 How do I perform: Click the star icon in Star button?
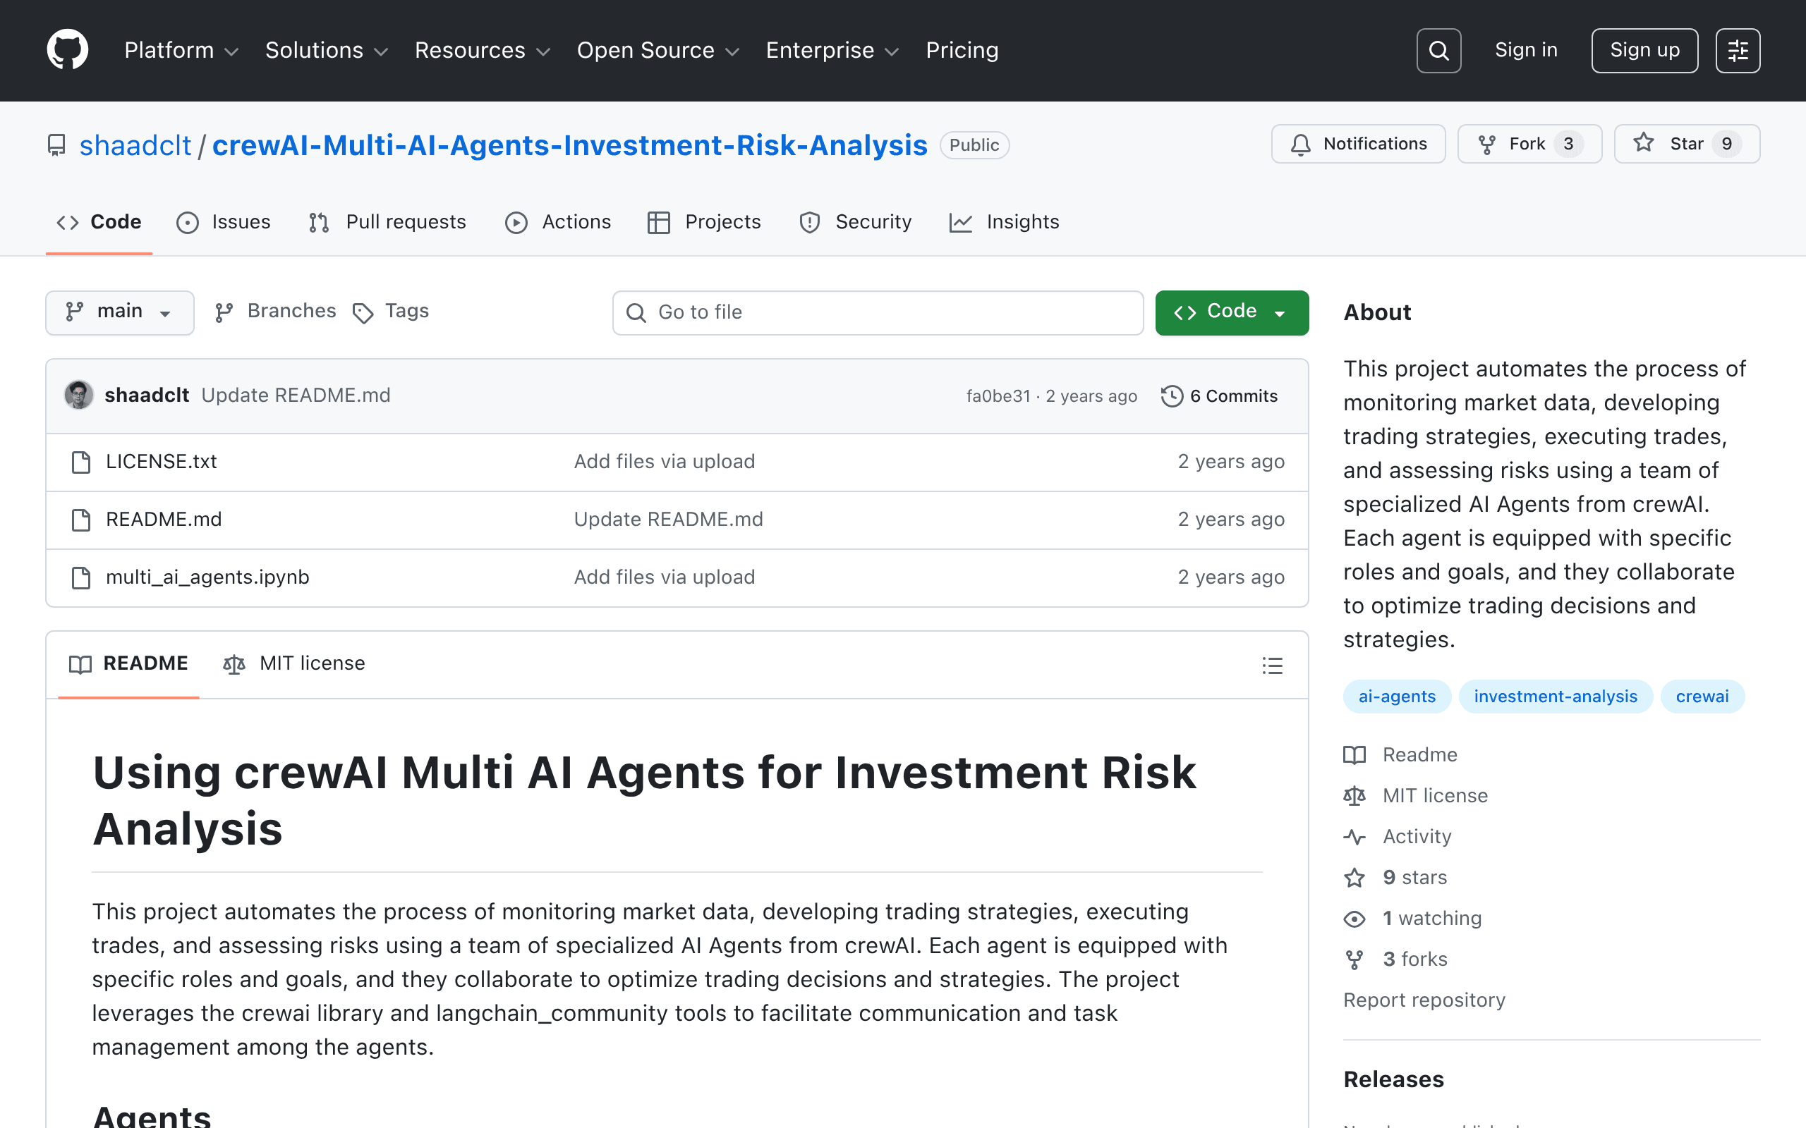coord(1643,142)
